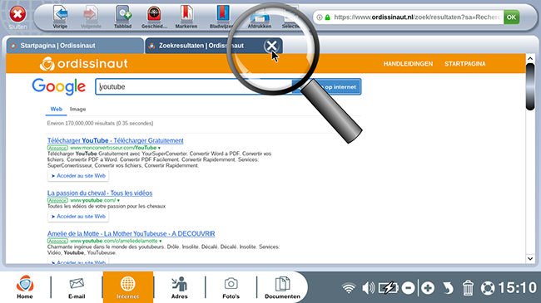Image resolution: width=541 pixels, height=303 pixels.
Task: Select the Image results tab
Action: point(77,109)
